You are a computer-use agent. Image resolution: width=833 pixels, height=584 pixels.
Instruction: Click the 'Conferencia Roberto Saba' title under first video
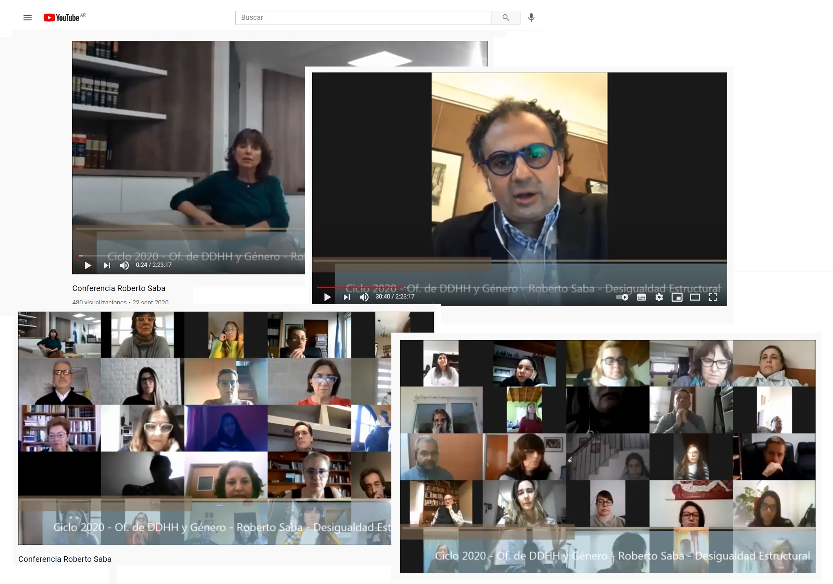click(119, 288)
